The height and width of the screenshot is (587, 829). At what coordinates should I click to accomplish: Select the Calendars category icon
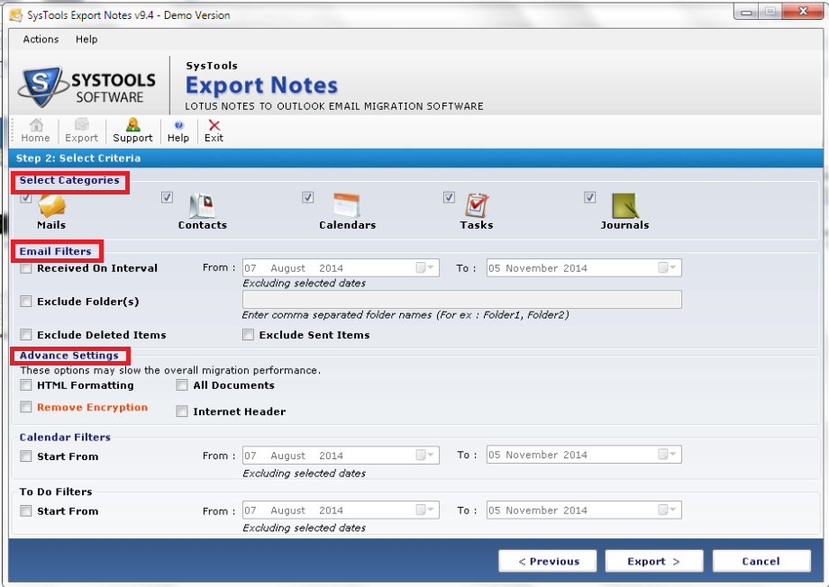coord(347,206)
